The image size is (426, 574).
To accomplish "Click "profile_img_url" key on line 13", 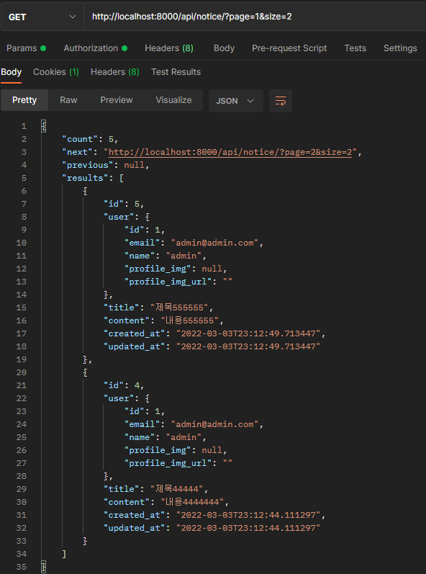I will 168,282.
